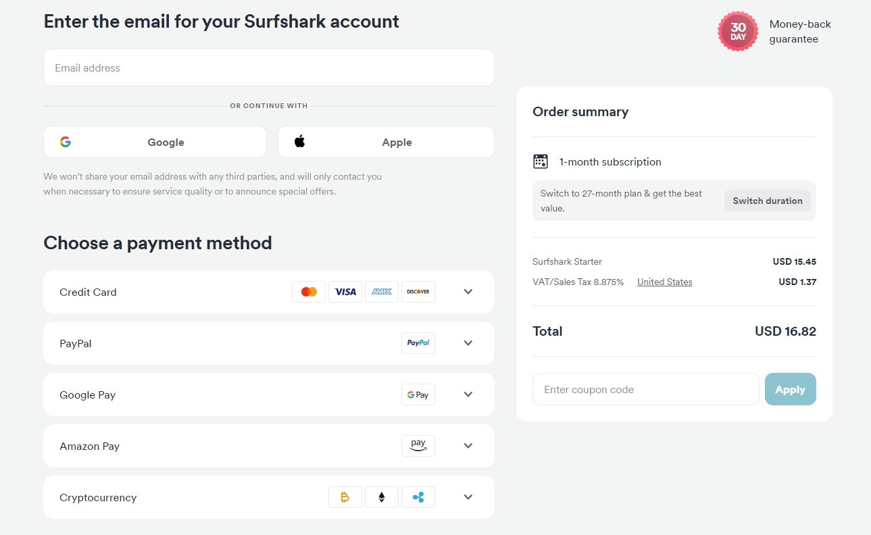Expand the Credit Card payment option

(468, 292)
